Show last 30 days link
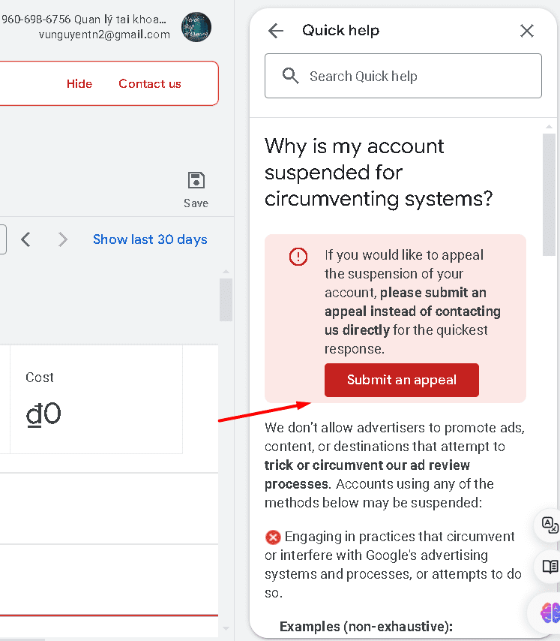The height and width of the screenshot is (641, 560). (150, 239)
